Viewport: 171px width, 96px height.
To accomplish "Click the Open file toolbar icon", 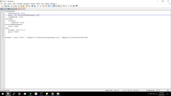I will pyautogui.click(x=4, y=6).
